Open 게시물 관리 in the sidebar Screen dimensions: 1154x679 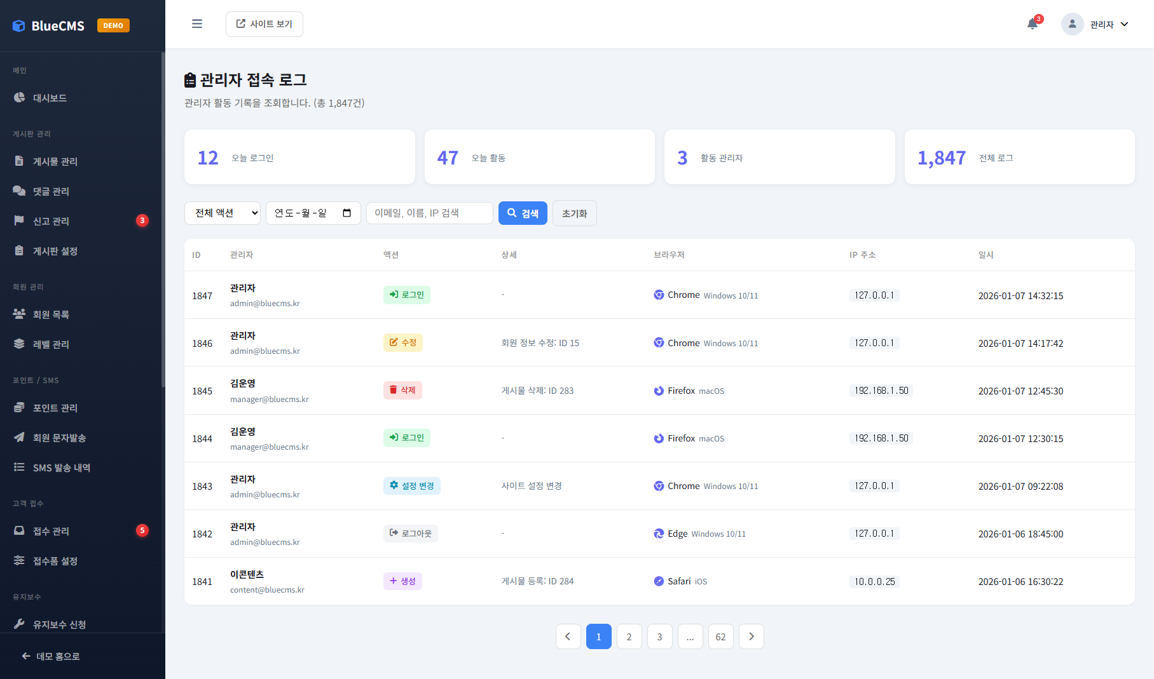[x=55, y=161]
